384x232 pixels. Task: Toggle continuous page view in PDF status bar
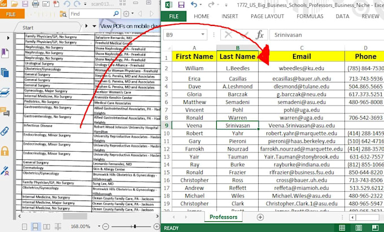coord(35,226)
